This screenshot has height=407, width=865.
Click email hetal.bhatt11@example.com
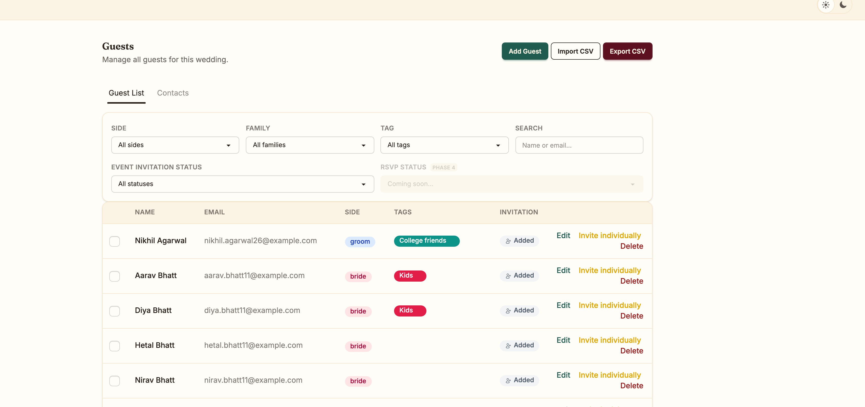tap(253, 345)
